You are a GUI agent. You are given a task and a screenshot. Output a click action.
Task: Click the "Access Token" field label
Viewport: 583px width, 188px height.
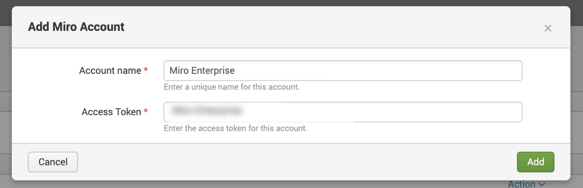point(111,112)
